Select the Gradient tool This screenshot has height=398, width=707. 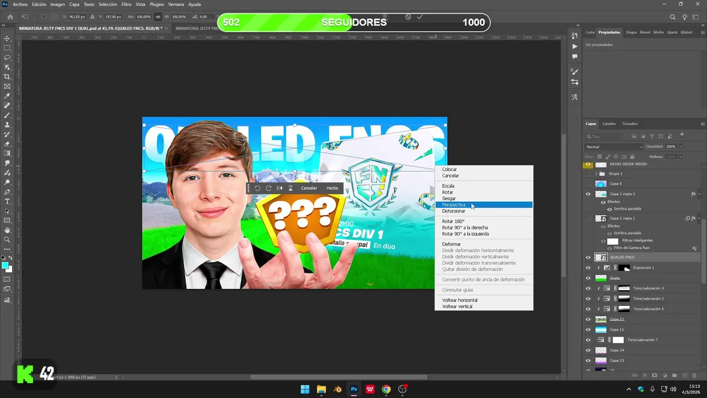[7, 153]
